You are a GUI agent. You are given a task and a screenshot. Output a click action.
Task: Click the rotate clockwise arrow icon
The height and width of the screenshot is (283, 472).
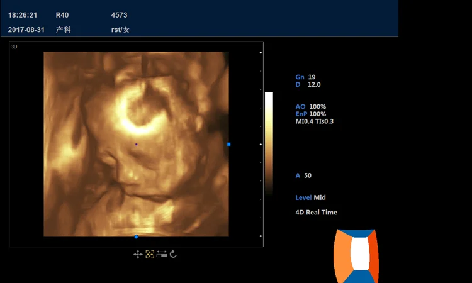click(x=173, y=254)
